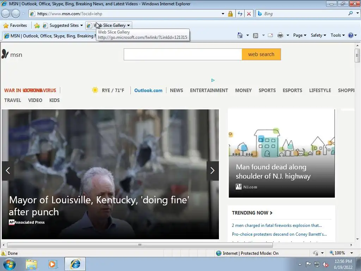Open Windows Media Player from taskbar

point(53,264)
